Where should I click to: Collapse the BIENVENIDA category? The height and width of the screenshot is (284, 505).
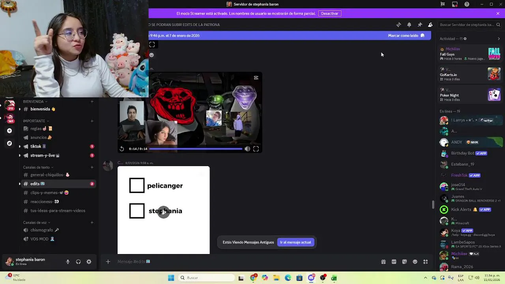point(35,101)
